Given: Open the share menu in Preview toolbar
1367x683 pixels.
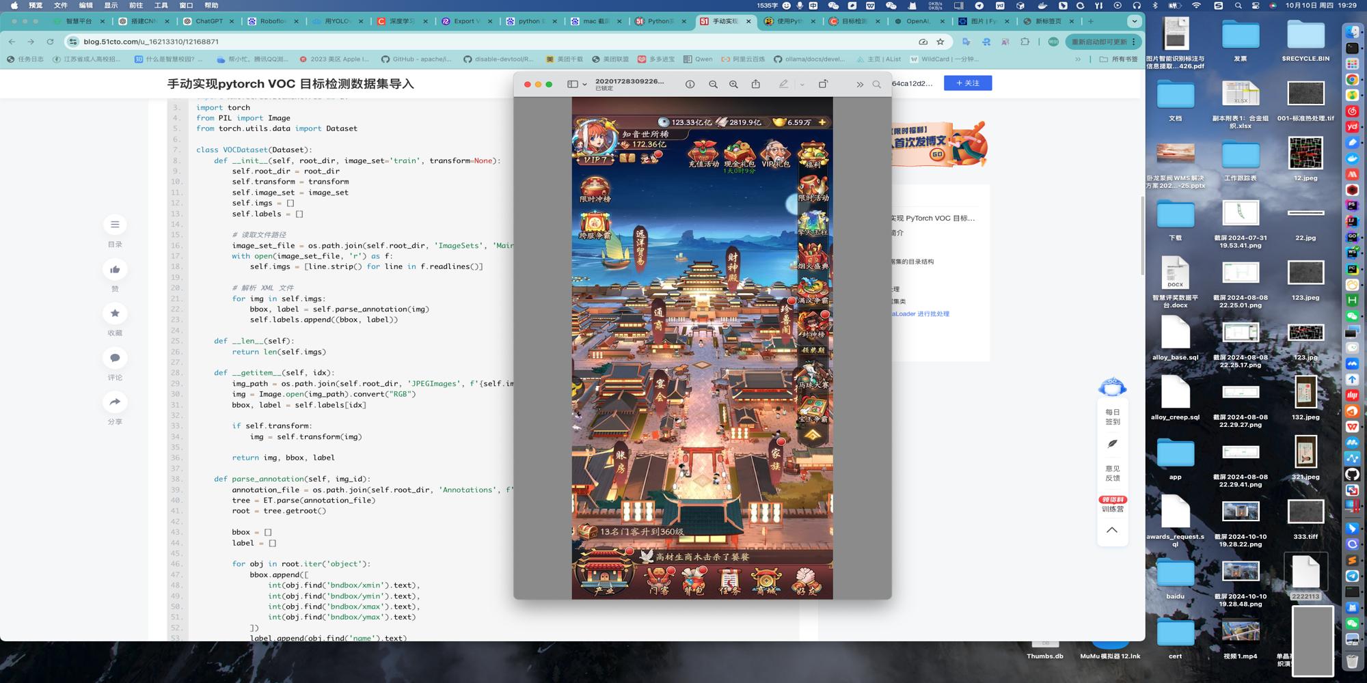Looking at the screenshot, I should (755, 84).
